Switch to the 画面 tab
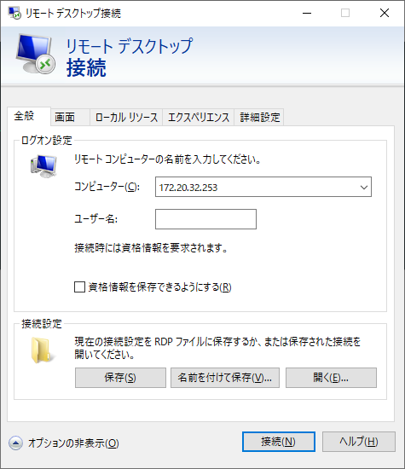 tap(65, 117)
